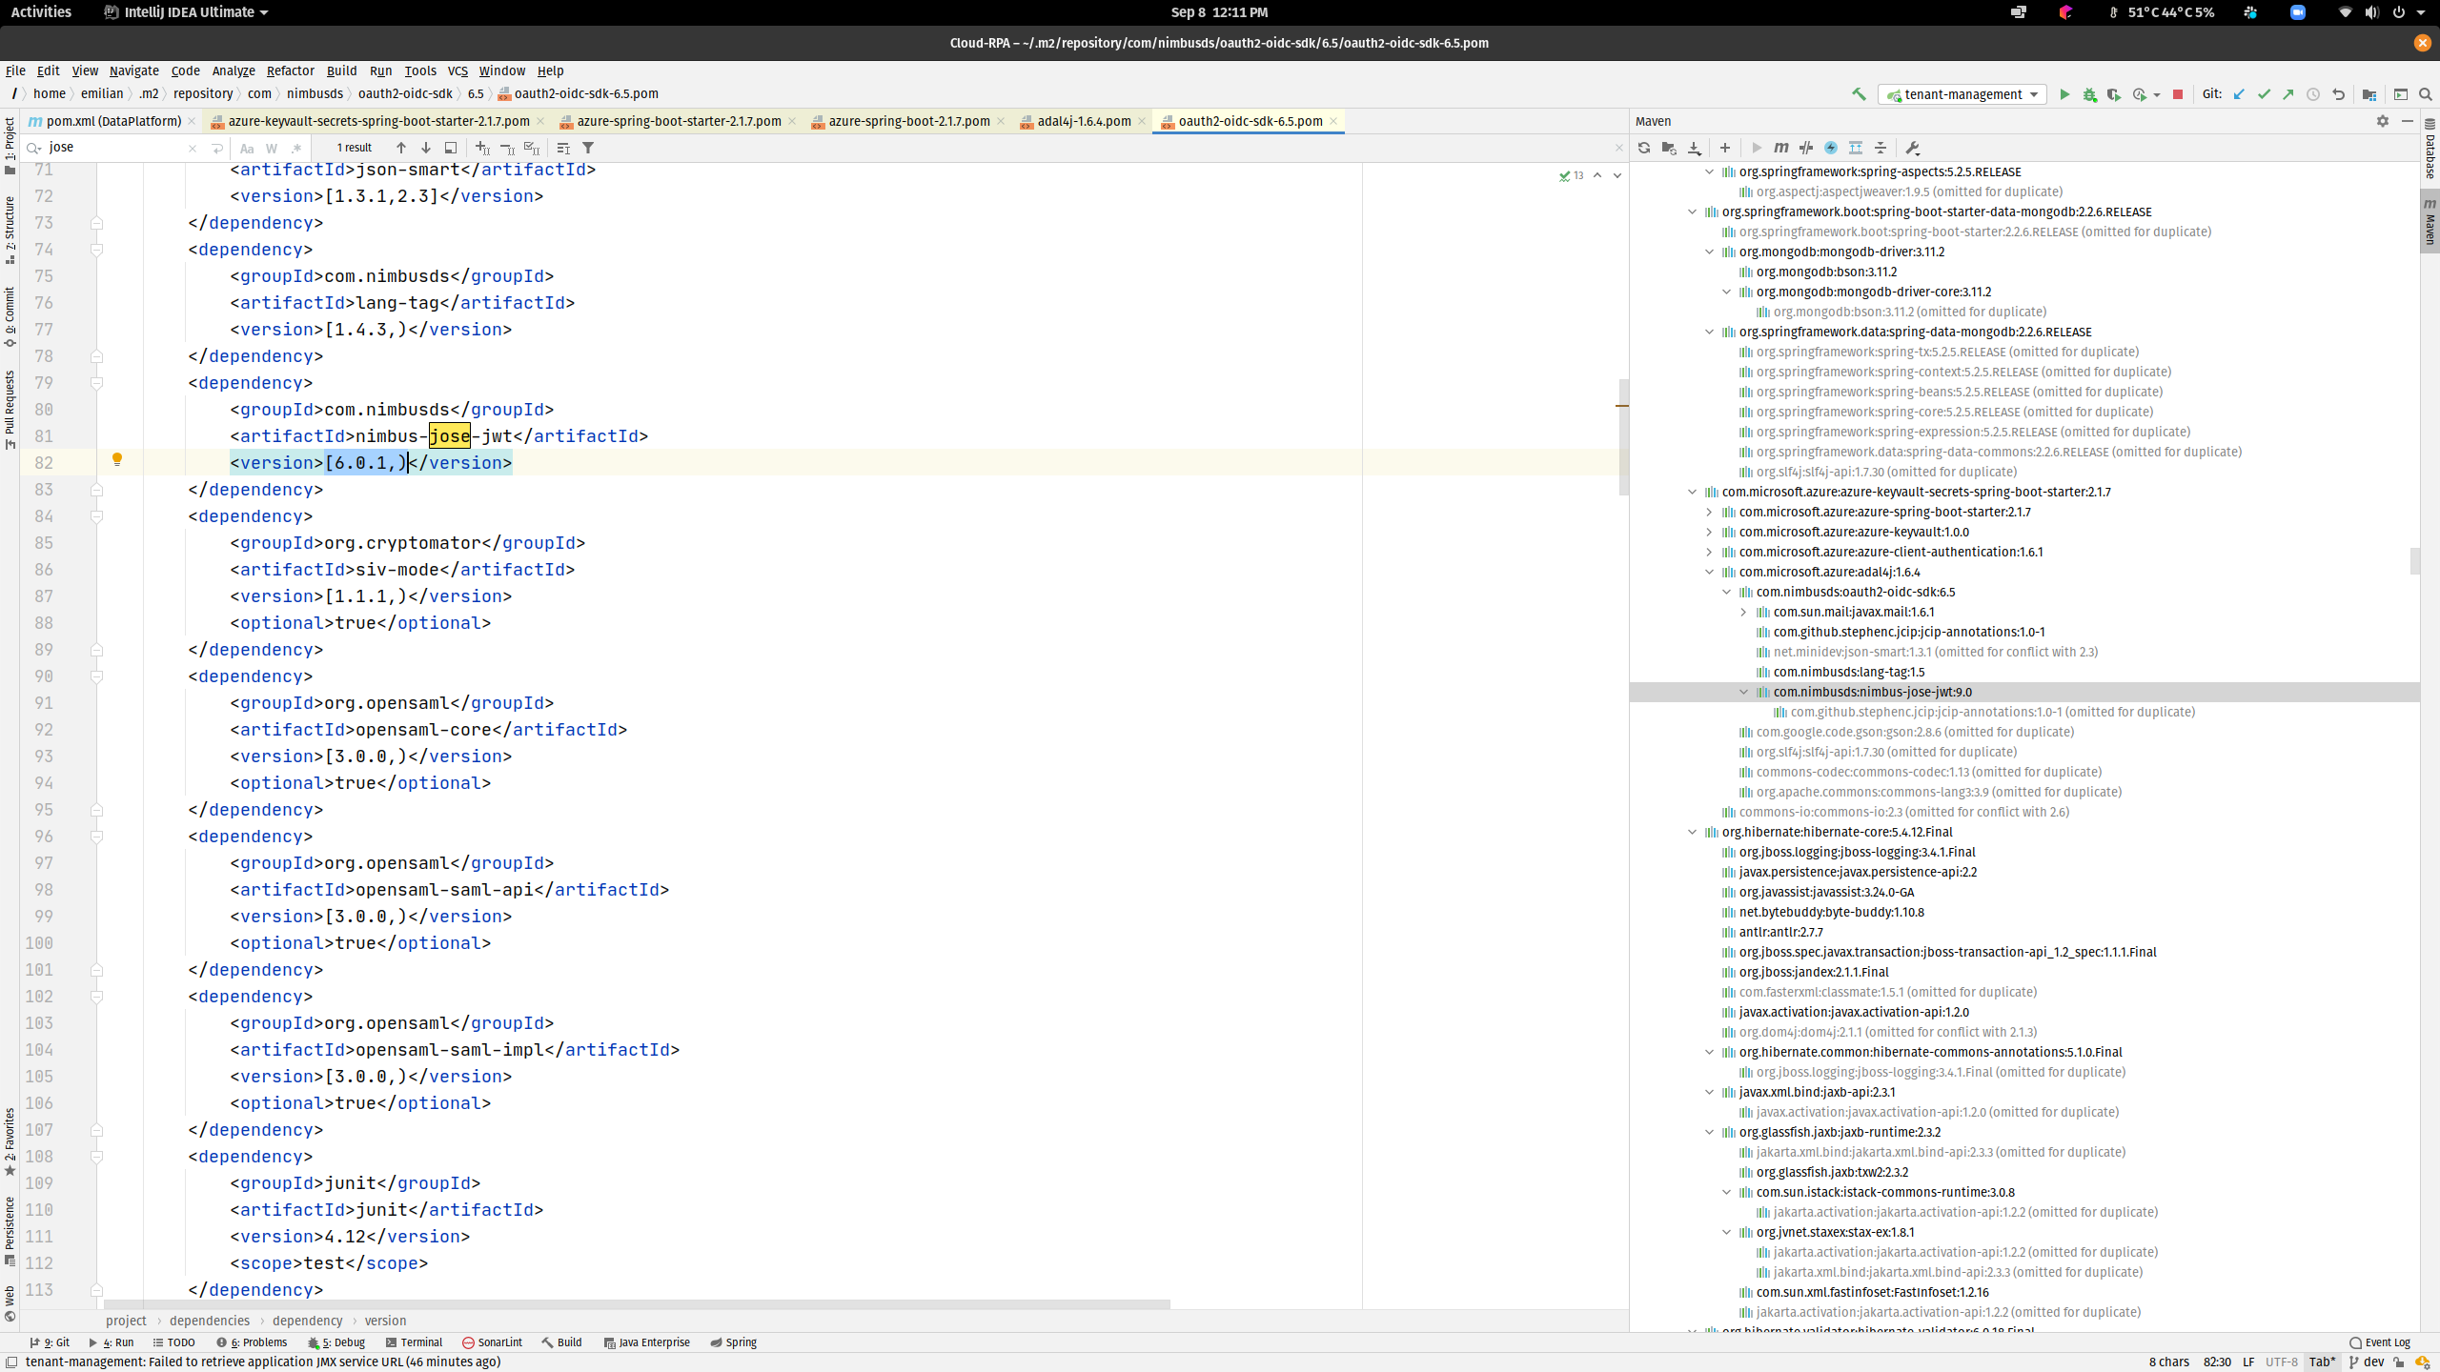Screen dimensions: 2440x1372
Task: Toggle Match Case in search bar
Action: [x=247, y=148]
